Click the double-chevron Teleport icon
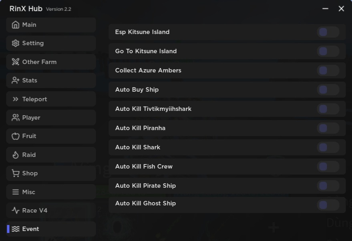This screenshot has height=241, width=352. (16, 99)
